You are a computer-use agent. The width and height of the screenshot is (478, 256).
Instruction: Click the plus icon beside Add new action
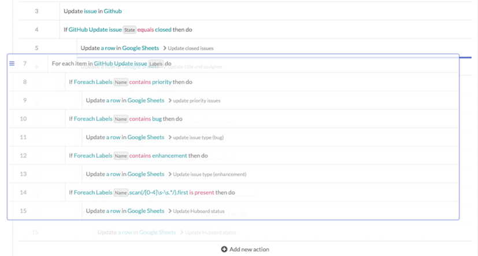pos(224,249)
